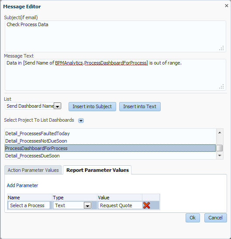Click Insert into Text button
The image size is (231, 239).
click(x=140, y=106)
